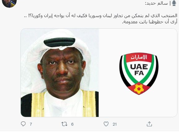This screenshot has height=134, width=179.
Task: Like the tweet with the heart icon
Action: [106, 124]
